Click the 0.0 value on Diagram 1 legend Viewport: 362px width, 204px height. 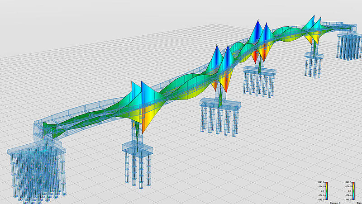click(322, 191)
